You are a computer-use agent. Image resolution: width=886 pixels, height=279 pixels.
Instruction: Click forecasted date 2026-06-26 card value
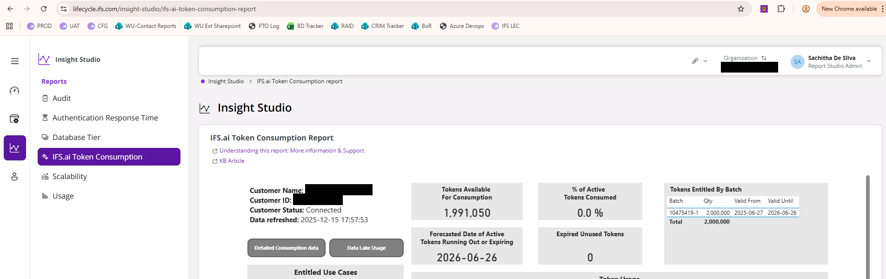click(467, 258)
